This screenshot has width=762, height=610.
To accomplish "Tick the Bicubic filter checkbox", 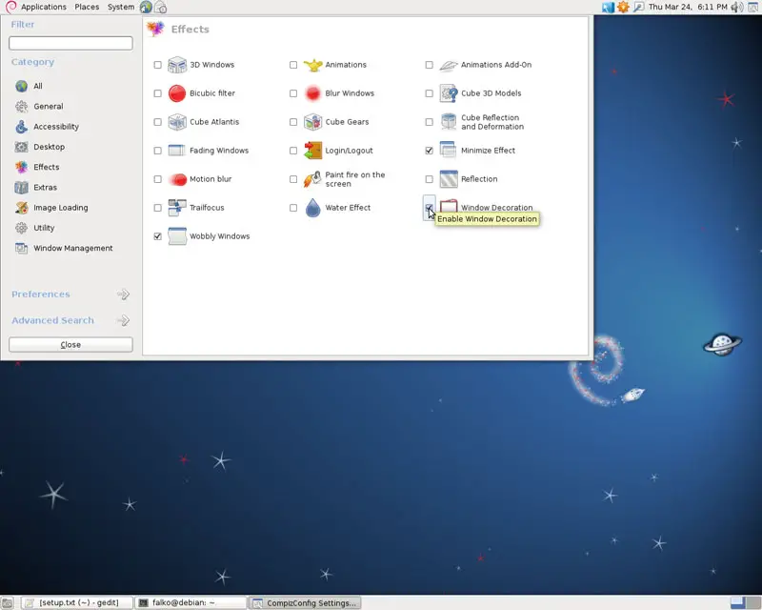I will [x=157, y=93].
